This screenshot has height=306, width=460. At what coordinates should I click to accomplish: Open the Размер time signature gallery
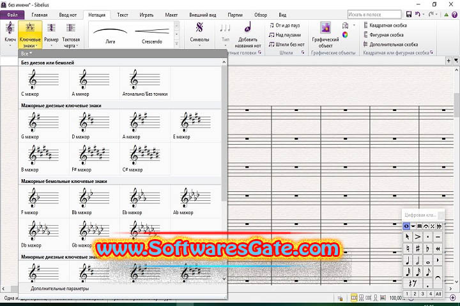(51, 34)
